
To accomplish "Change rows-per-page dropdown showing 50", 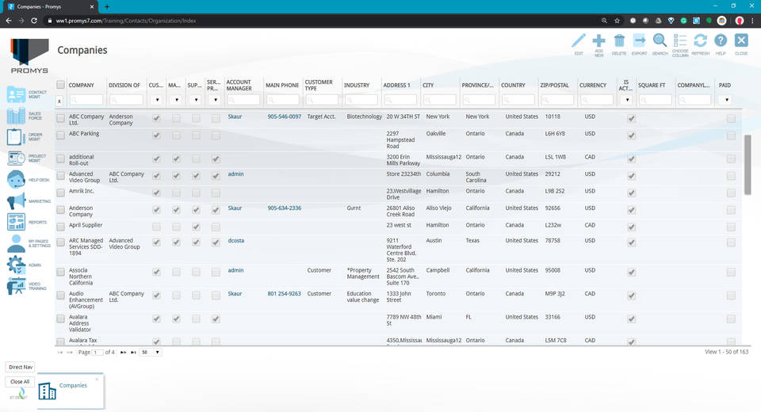I will coord(151,353).
